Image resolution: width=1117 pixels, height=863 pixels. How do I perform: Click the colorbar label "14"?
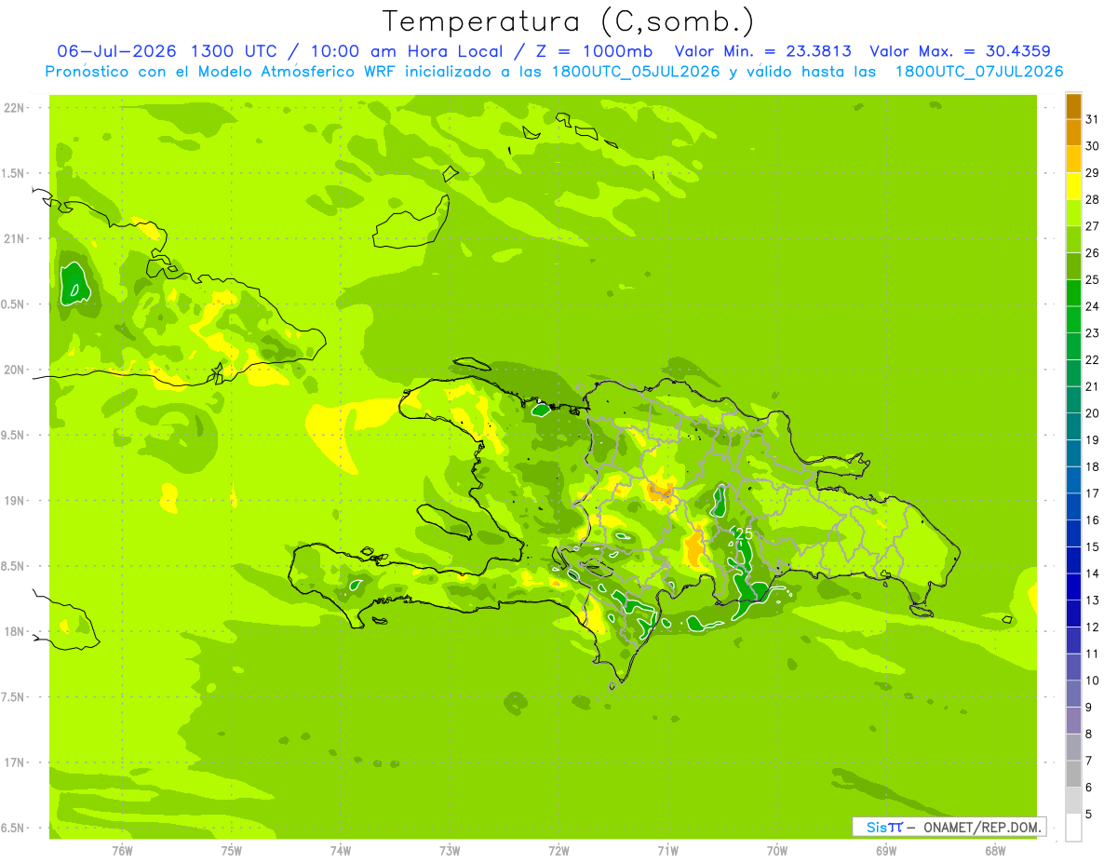[x=1093, y=573]
